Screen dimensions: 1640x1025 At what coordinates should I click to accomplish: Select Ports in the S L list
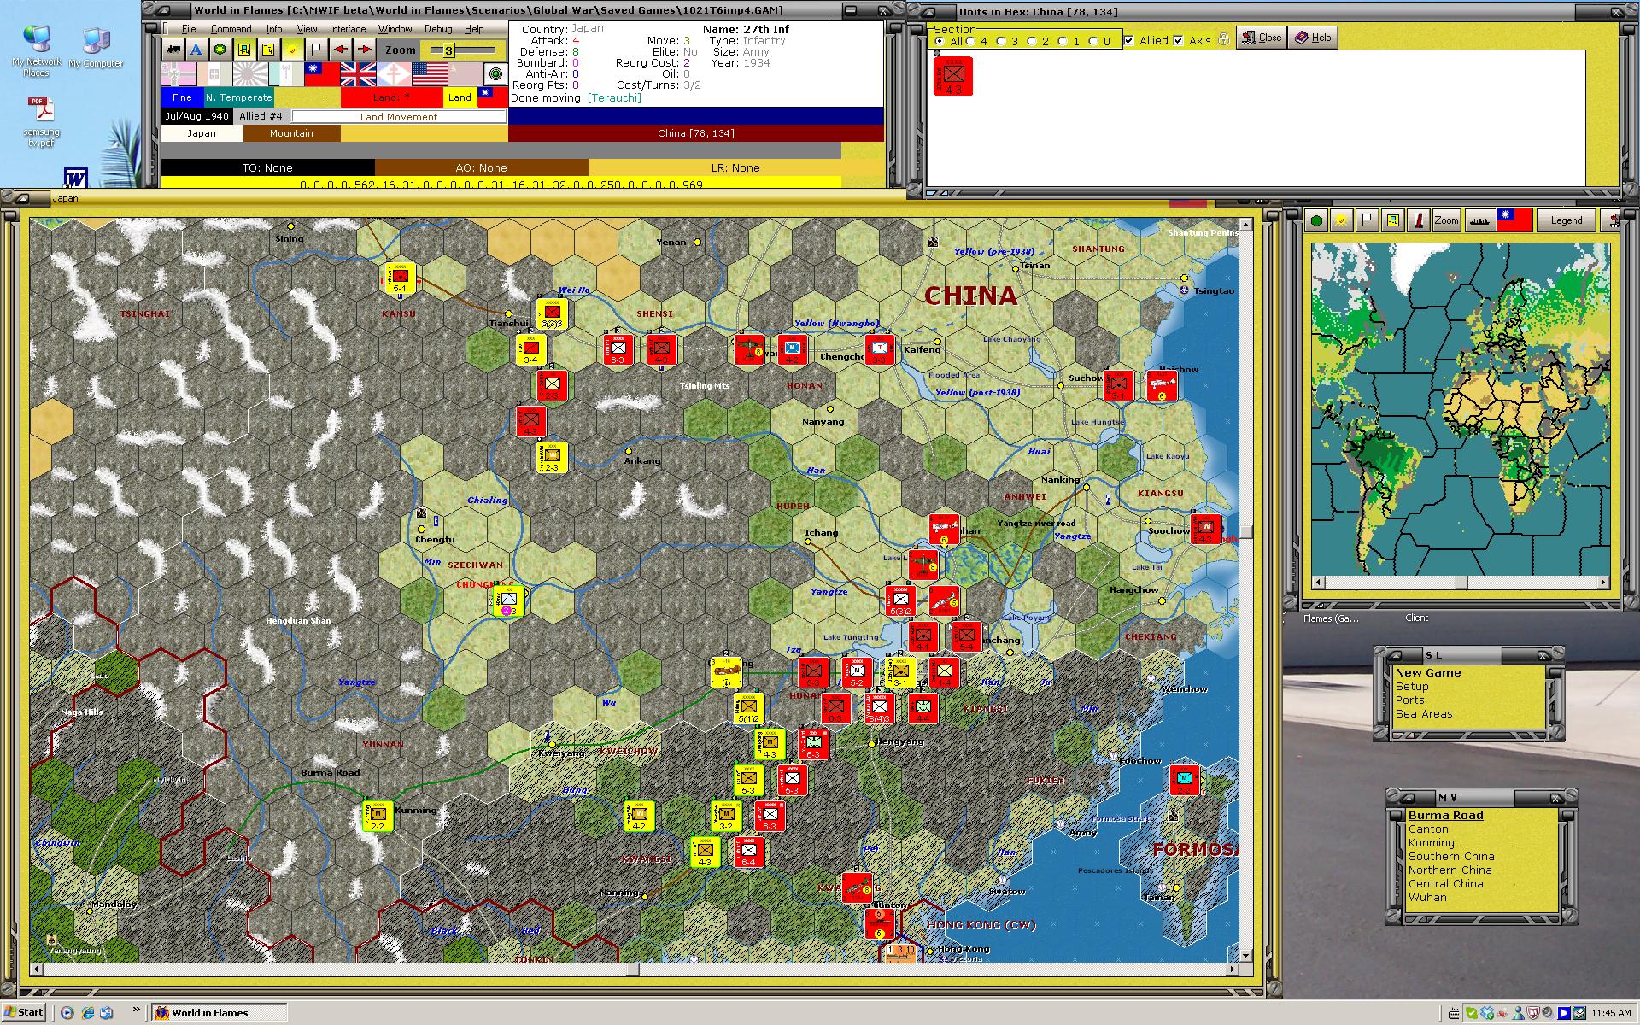(1409, 700)
